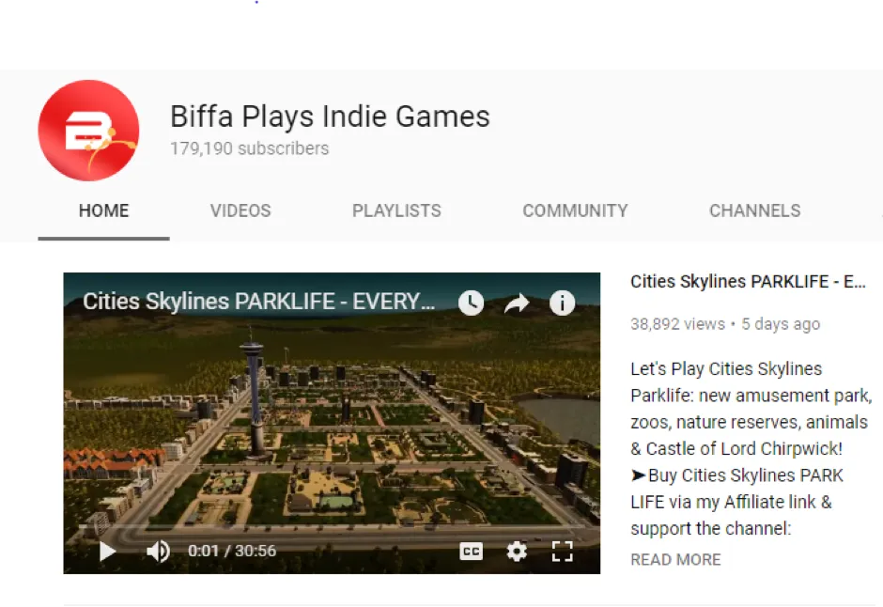This screenshot has height=607, width=883.
Task: Click the "5 days ago" upload date
Action: (x=781, y=324)
